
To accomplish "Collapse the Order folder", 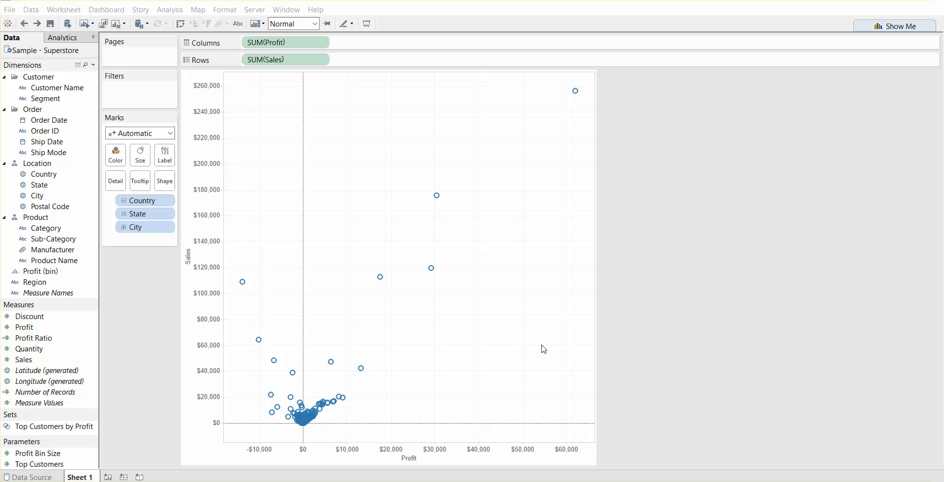I will click(x=4, y=109).
